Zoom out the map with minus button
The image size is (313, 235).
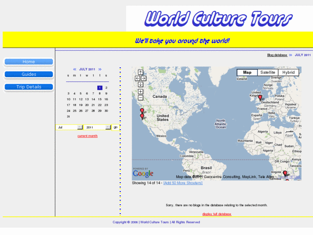(140, 98)
